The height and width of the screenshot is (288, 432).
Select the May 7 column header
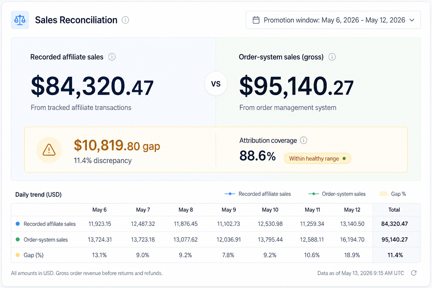point(143,210)
